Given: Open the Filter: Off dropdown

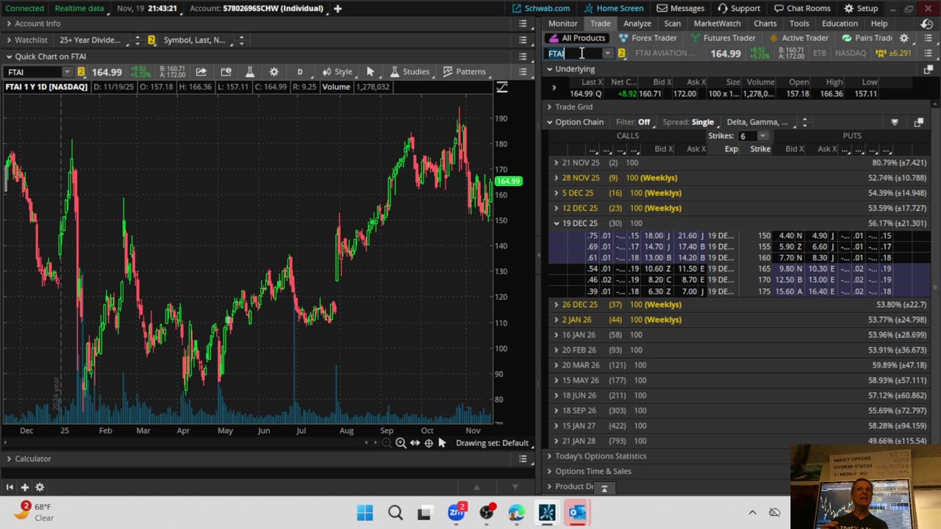Looking at the screenshot, I should pyautogui.click(x=633, y=123).
